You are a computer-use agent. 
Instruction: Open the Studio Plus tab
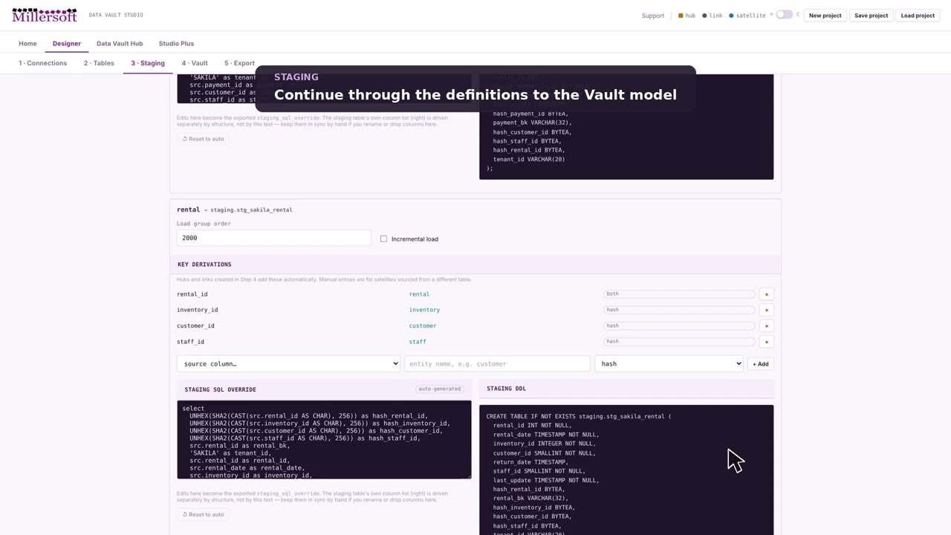coord(176,44)
